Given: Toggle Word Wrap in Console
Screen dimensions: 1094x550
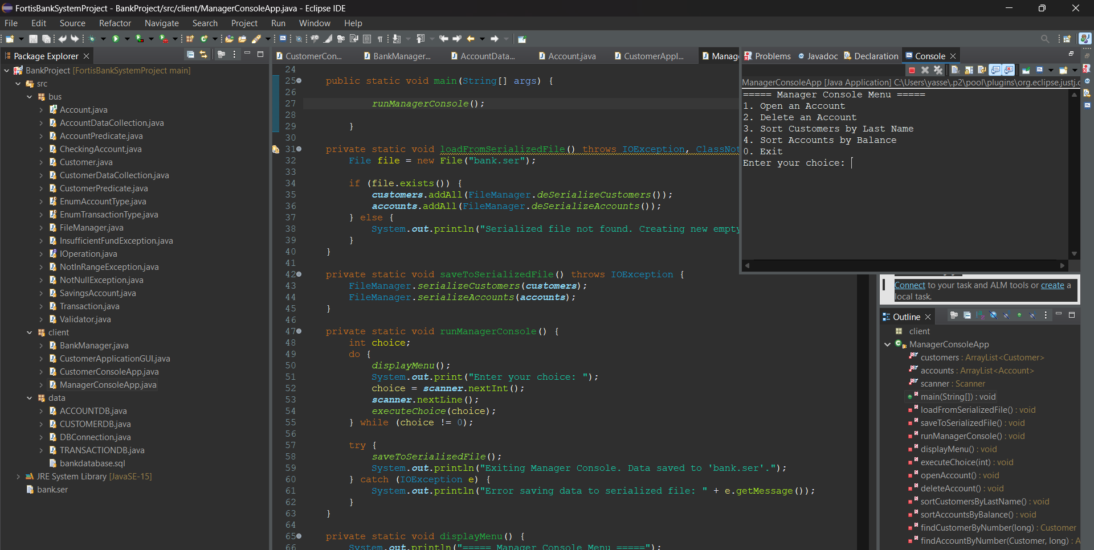Looking at the screenshot, I should pyautogui.click(x=982, y=70).
